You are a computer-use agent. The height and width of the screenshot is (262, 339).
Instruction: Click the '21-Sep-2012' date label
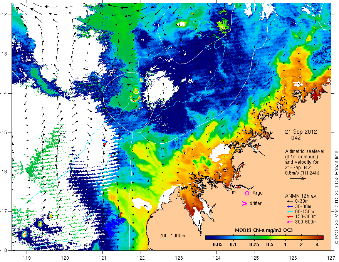[x=301, y=132]
